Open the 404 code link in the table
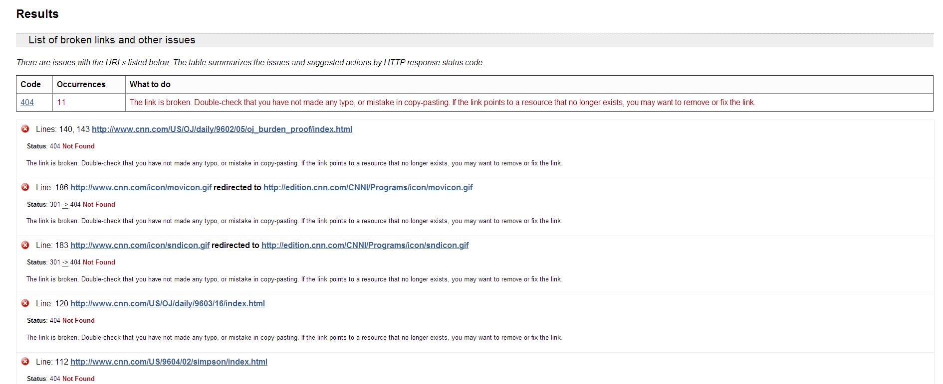Viewport: 943px width, 384px height. [x=27, y=102]
